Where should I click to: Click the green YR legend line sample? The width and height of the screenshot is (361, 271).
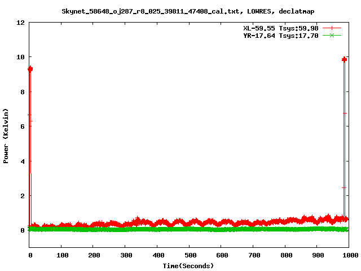[x=332, y=36]
